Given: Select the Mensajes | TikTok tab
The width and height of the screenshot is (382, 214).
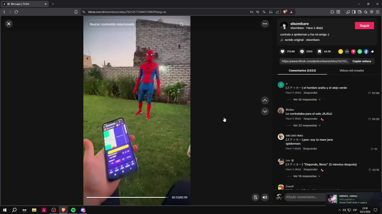Looking at the screenshot, I should tap(25, 4).
